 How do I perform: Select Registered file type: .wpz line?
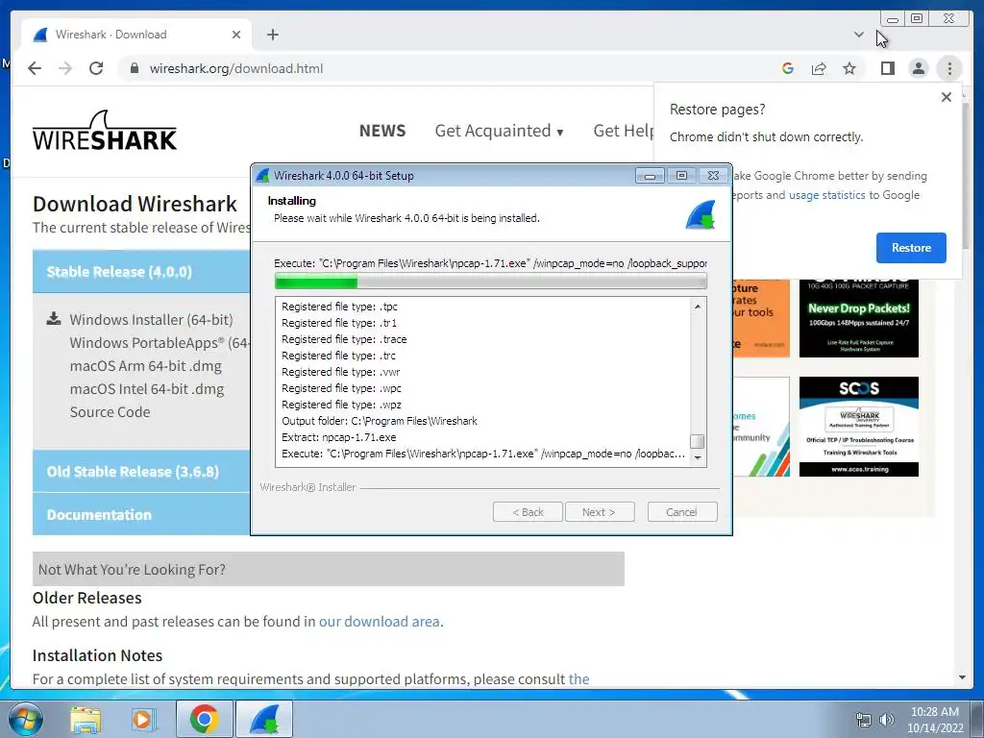[x=341, y=405]
